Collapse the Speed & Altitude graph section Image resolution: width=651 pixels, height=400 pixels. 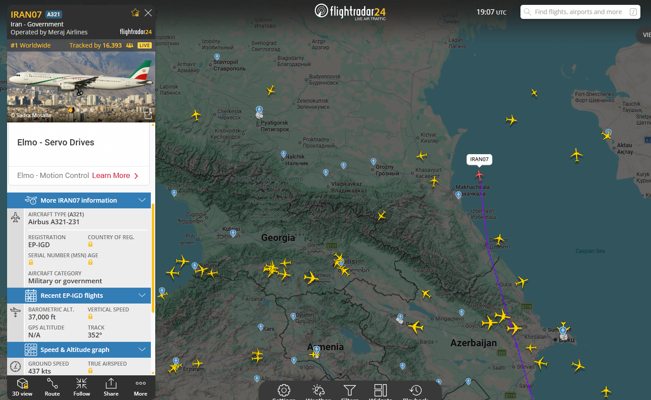(x=142, y=350)
